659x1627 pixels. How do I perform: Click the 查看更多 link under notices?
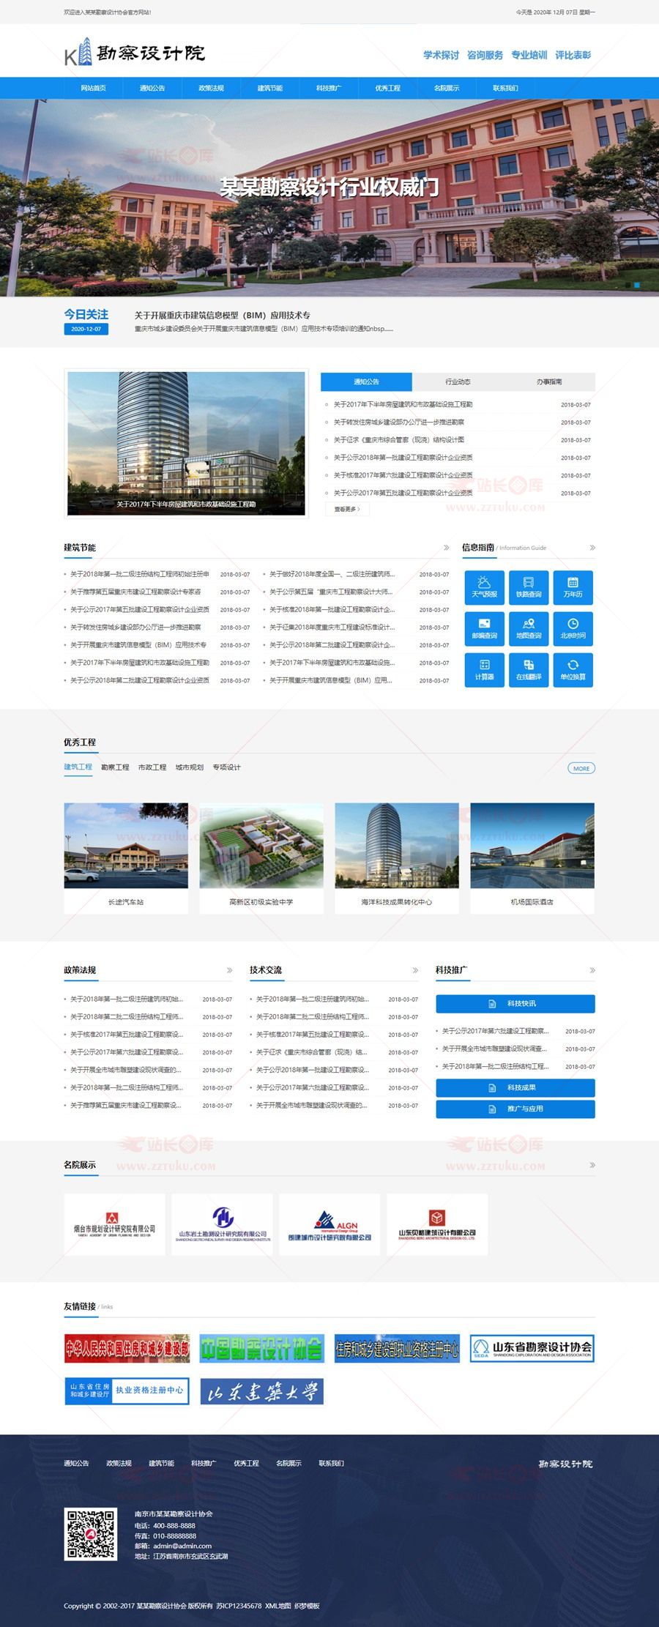coord(347,509)
